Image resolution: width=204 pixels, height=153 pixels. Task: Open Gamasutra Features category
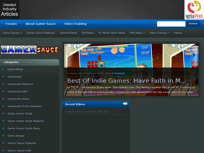[20, 84]
